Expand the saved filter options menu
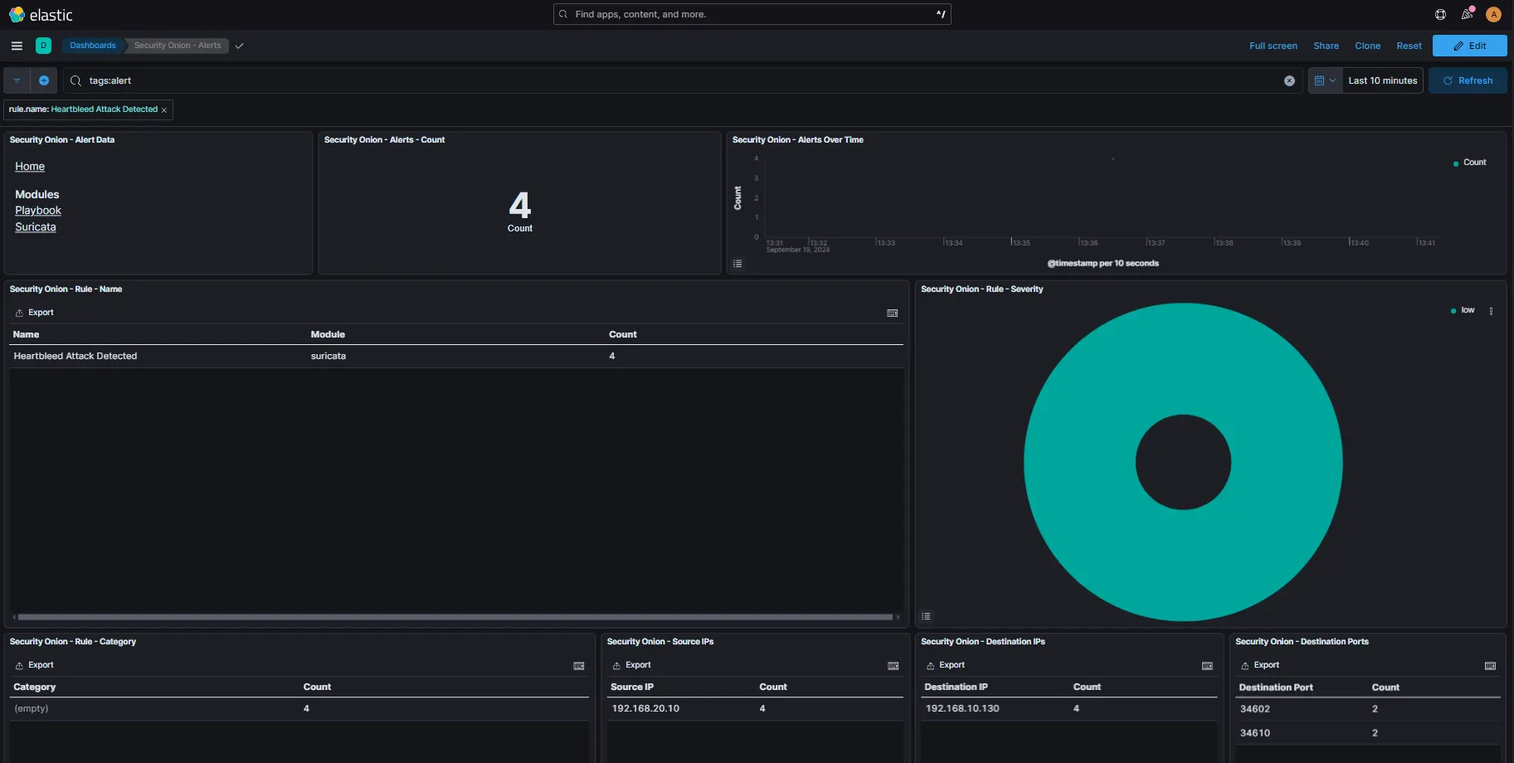 (x=17, y=80)
